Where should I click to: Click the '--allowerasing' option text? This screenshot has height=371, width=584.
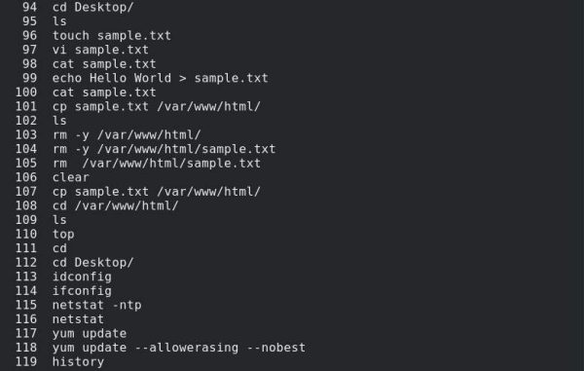coord(186,348)
